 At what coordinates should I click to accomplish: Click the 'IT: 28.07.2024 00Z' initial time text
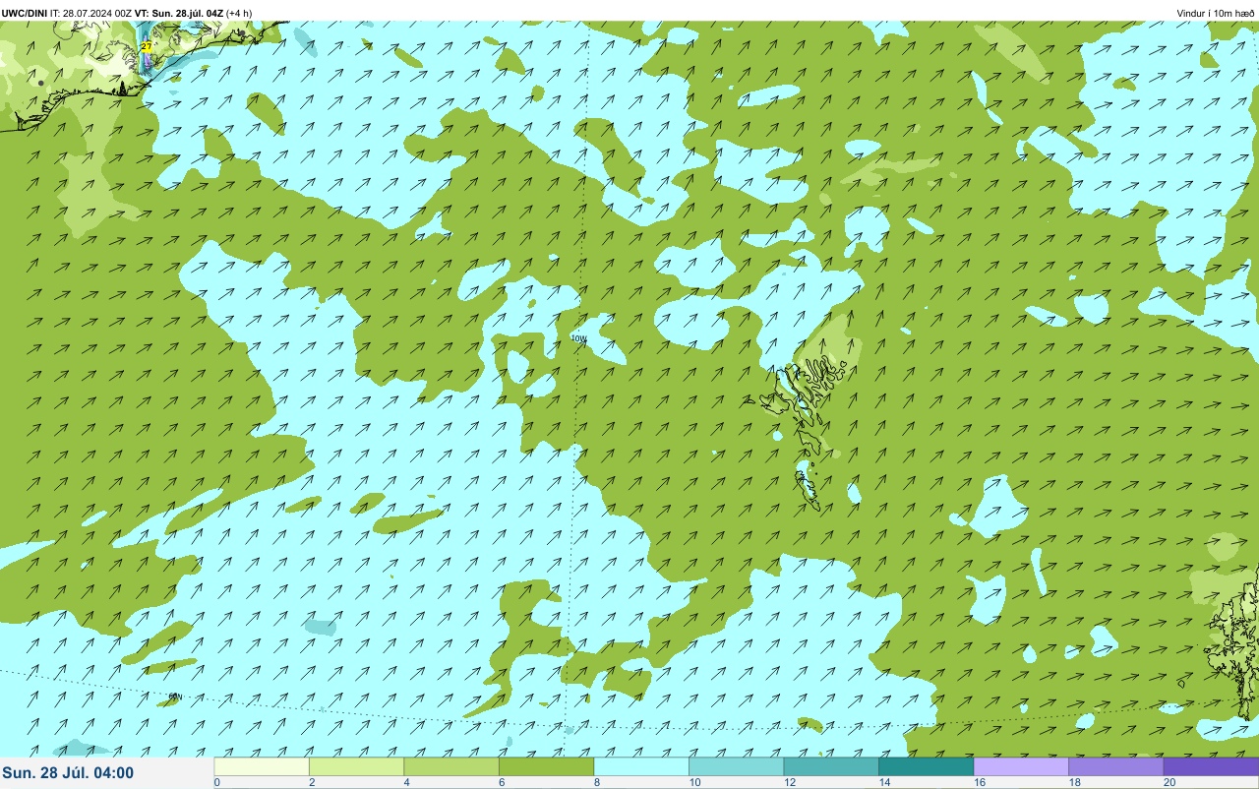coord(91,13)
